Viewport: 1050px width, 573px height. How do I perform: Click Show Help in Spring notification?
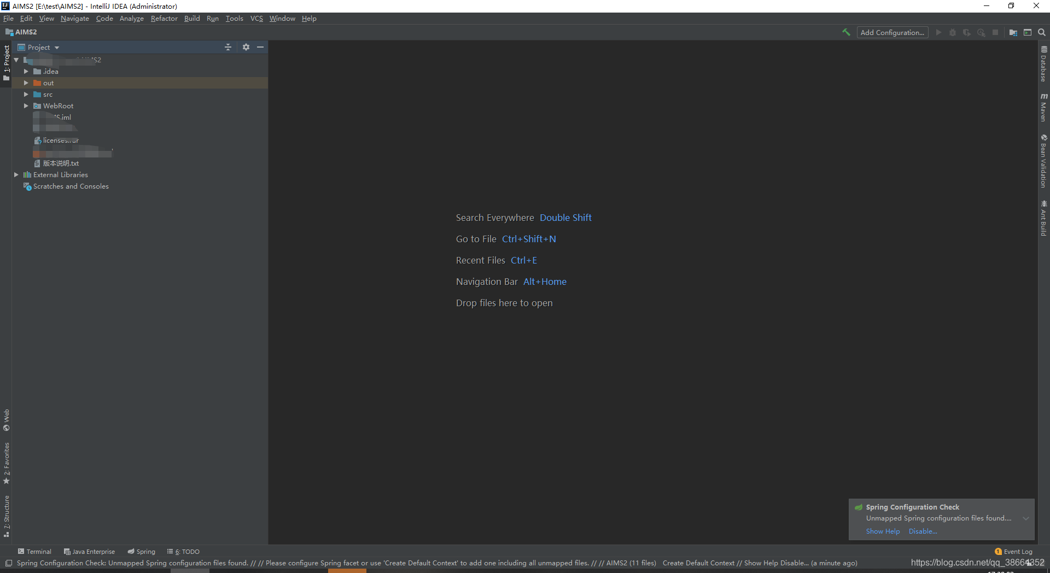point(883,531)
